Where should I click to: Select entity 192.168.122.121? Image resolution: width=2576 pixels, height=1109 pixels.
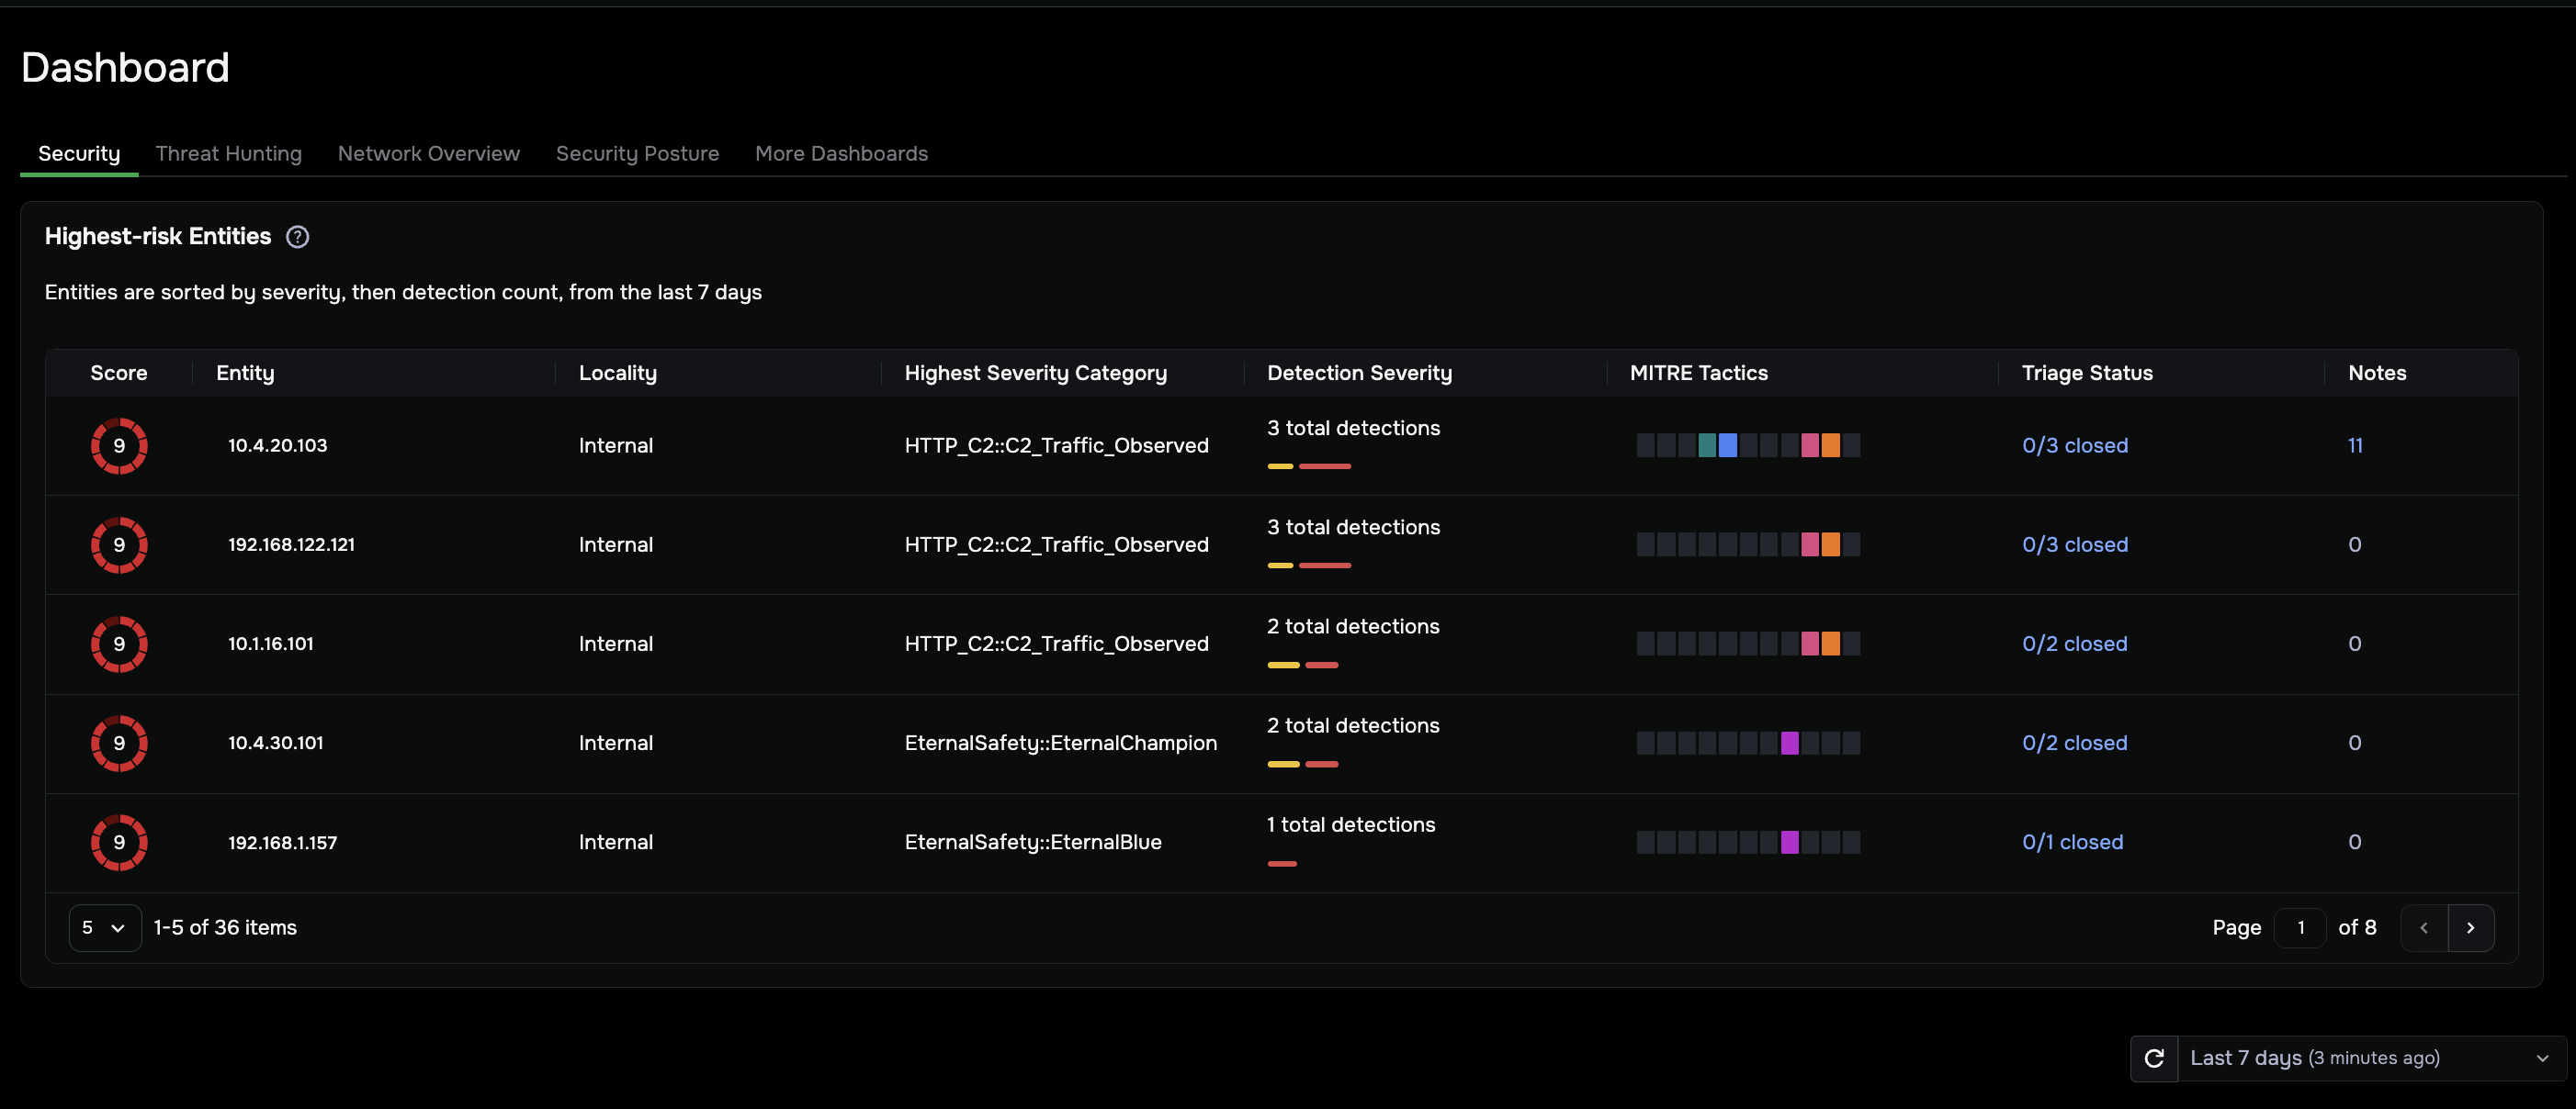pyautogui.click(x=291, y=544)
